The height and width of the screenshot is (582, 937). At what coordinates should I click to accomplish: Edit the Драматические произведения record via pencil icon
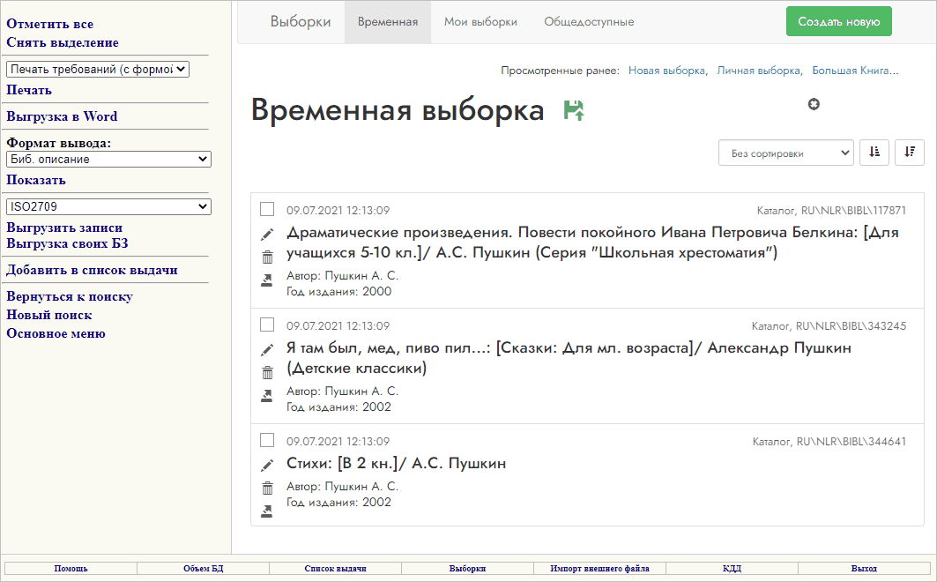(267, 235)
